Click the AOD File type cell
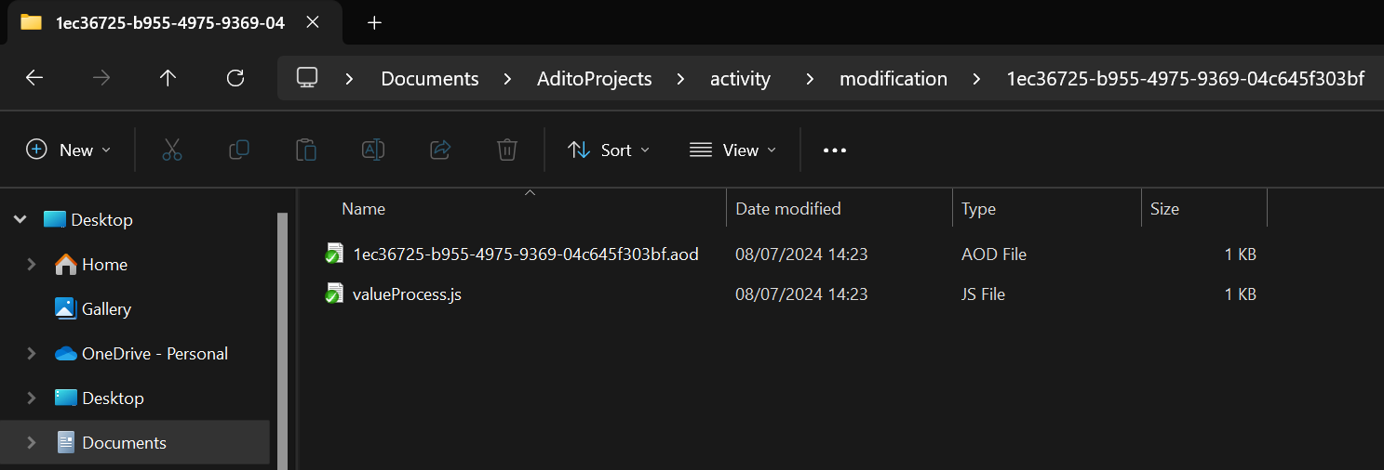 [994, 254]
